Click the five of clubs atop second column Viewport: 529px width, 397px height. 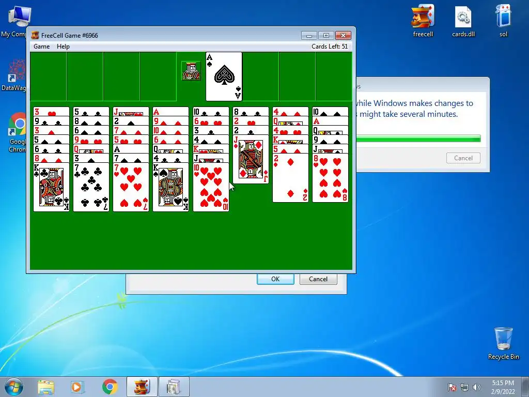click(x=91, y=112)
